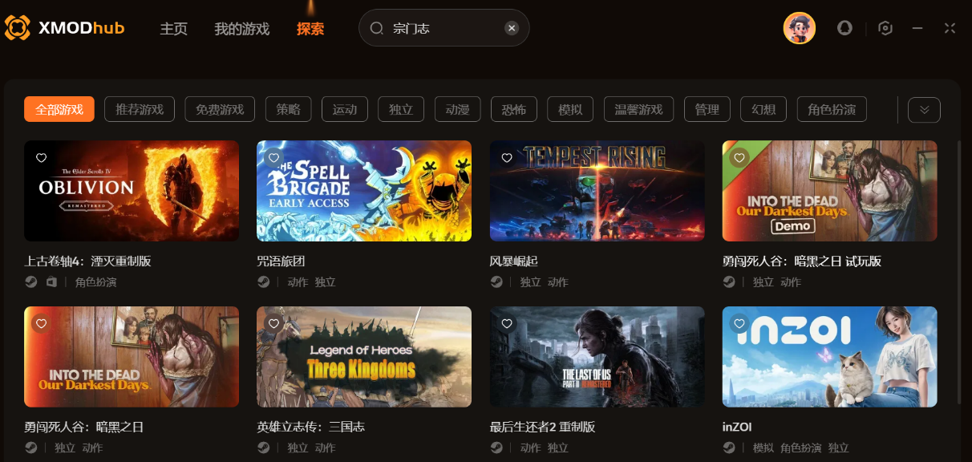Toggle favorite heart on Oblivion cover
972x462 pixels.
tap(42, 158)
